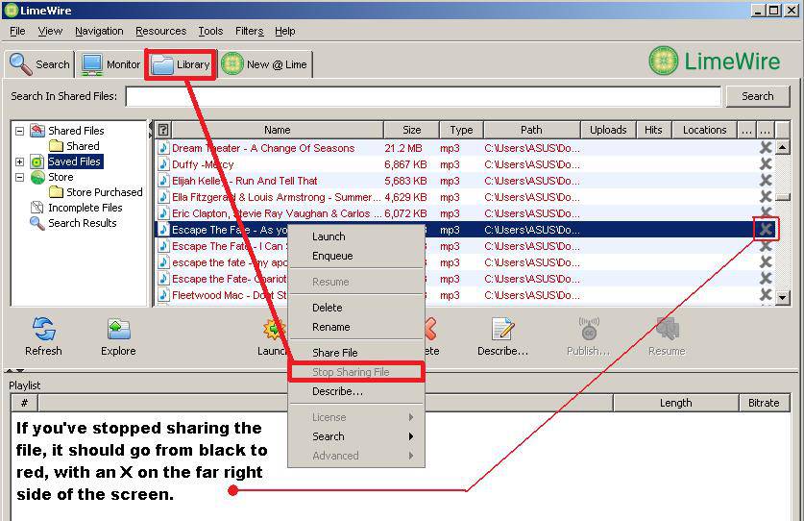Click the music note icon of Duffy row
Image resolution: width=804 pixels, height=521 pixels.
pos(163,164)
